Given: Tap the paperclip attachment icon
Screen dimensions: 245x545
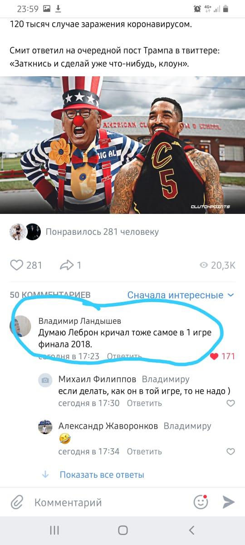Looking at the screenshot, I should 17,502.
